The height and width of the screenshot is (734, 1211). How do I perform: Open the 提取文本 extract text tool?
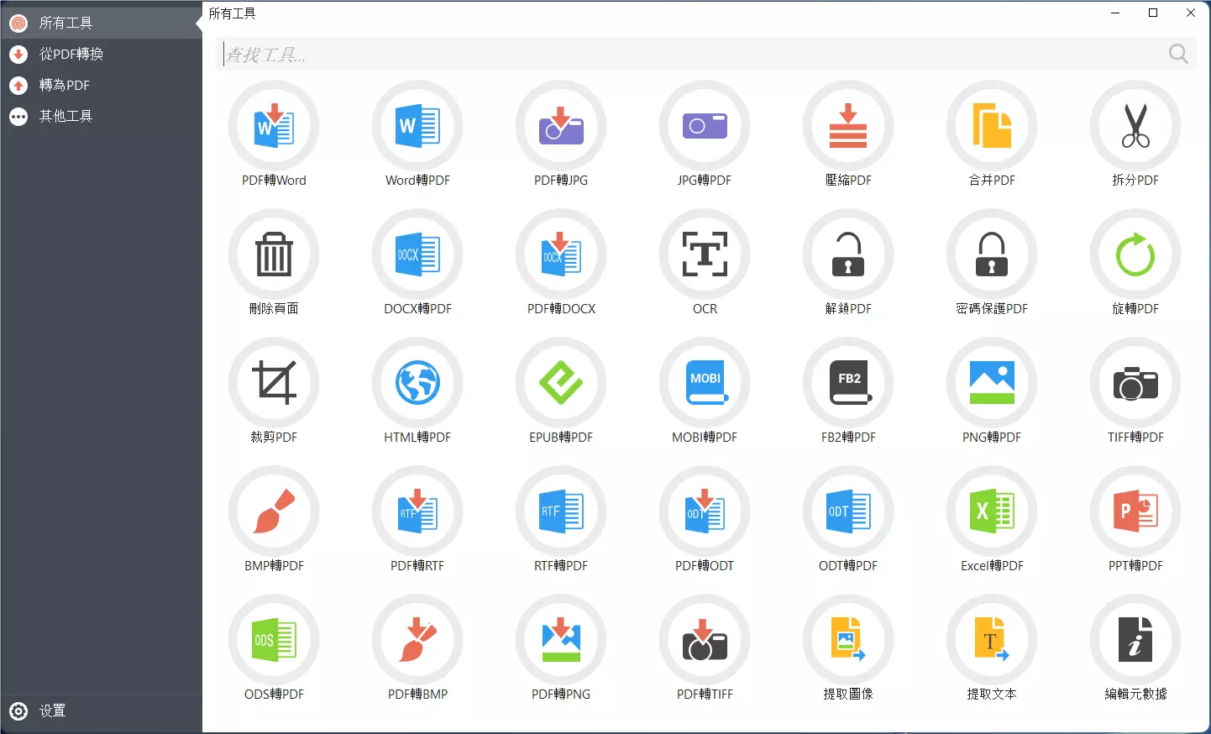tap(992, 640)
